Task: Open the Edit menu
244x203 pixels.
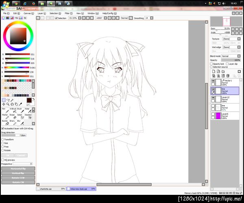Action: click(x=17, y=13)
